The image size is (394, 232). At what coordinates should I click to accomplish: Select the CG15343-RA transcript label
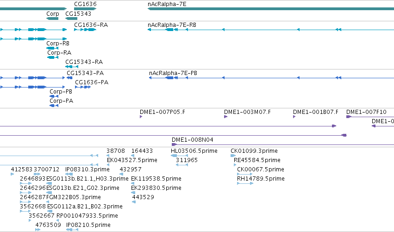point(84,62)
